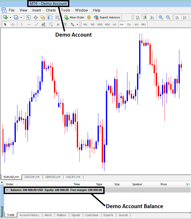Image resolution: width=191 pixels, height=219 pixels.
Task: Switch chart to candlesticks mode
Action: (145, 17)
